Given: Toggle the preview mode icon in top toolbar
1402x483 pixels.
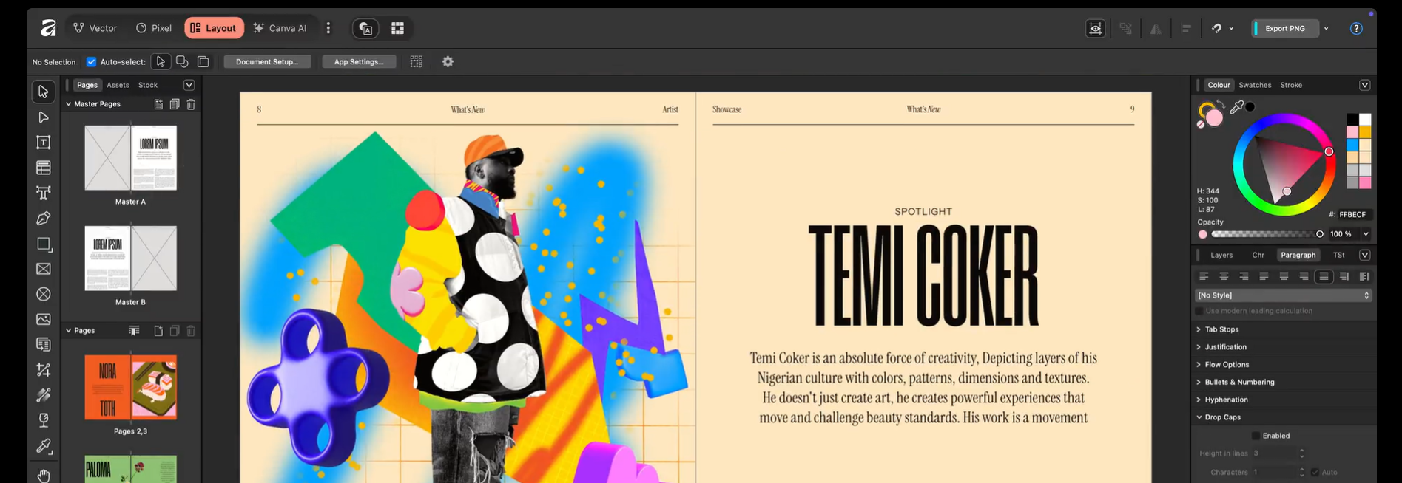Looking at the screenshot, I should click(x=1095, y=28).
